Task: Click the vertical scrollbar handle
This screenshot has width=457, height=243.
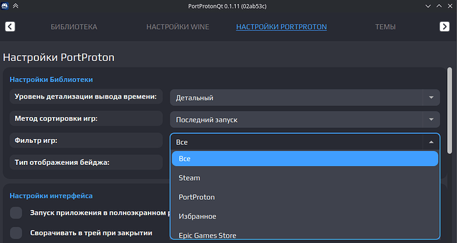Action: pyautogui.click(x=450, y=111)
